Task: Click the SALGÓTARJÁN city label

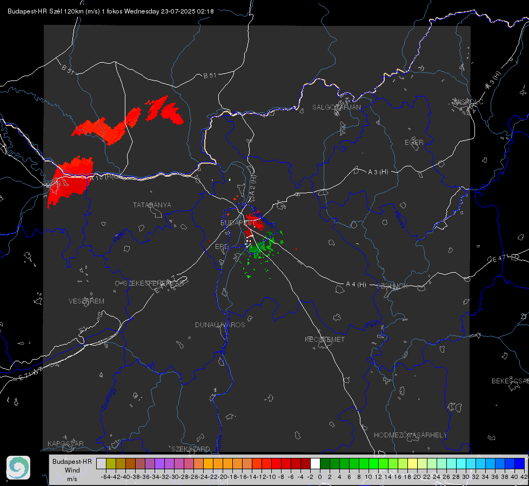Action: coord(336,107)
